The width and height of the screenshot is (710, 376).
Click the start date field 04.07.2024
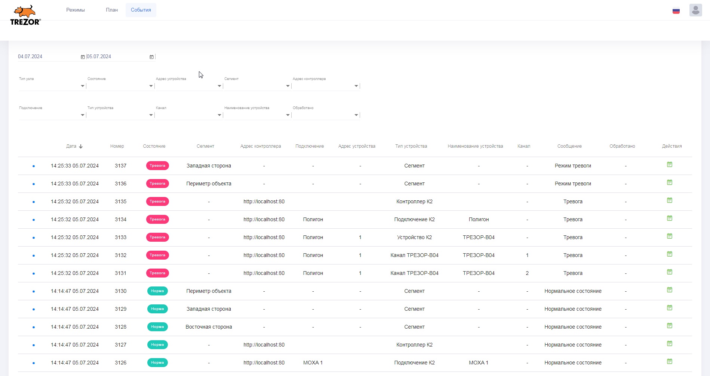click(x=47, y=57)
